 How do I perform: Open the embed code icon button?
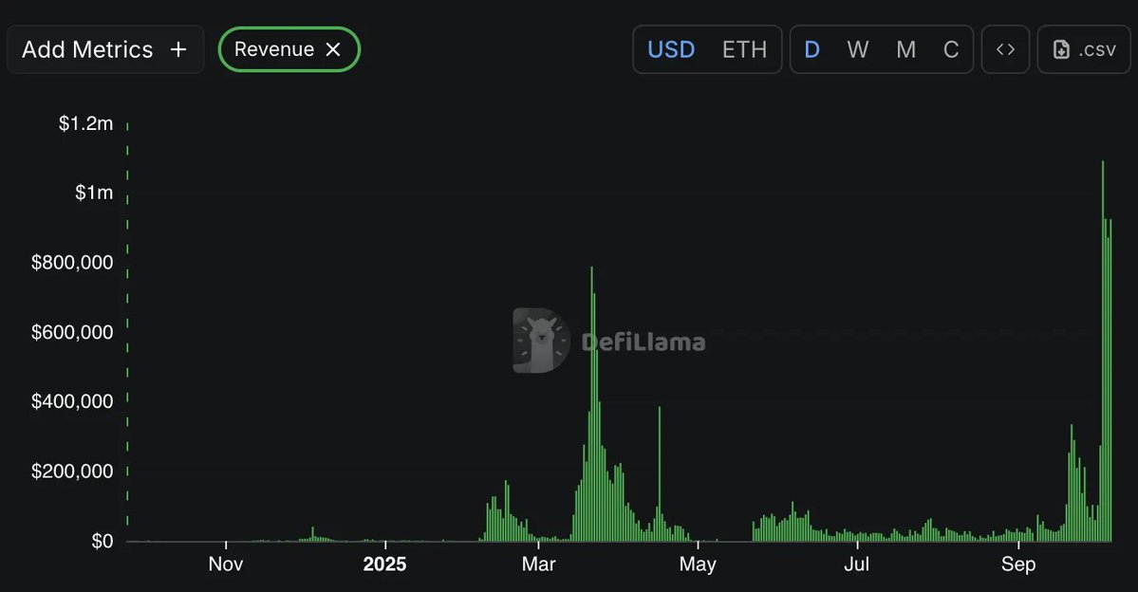[1005, 49]
